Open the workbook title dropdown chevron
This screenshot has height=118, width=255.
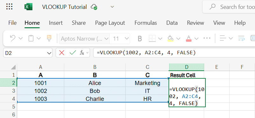click(112, 7)
